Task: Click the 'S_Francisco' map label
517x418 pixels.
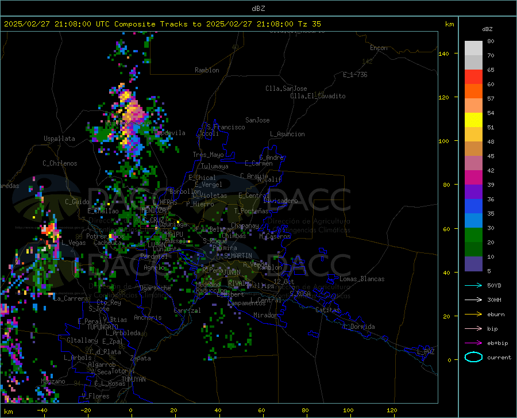Action: [x=226, y=127]
